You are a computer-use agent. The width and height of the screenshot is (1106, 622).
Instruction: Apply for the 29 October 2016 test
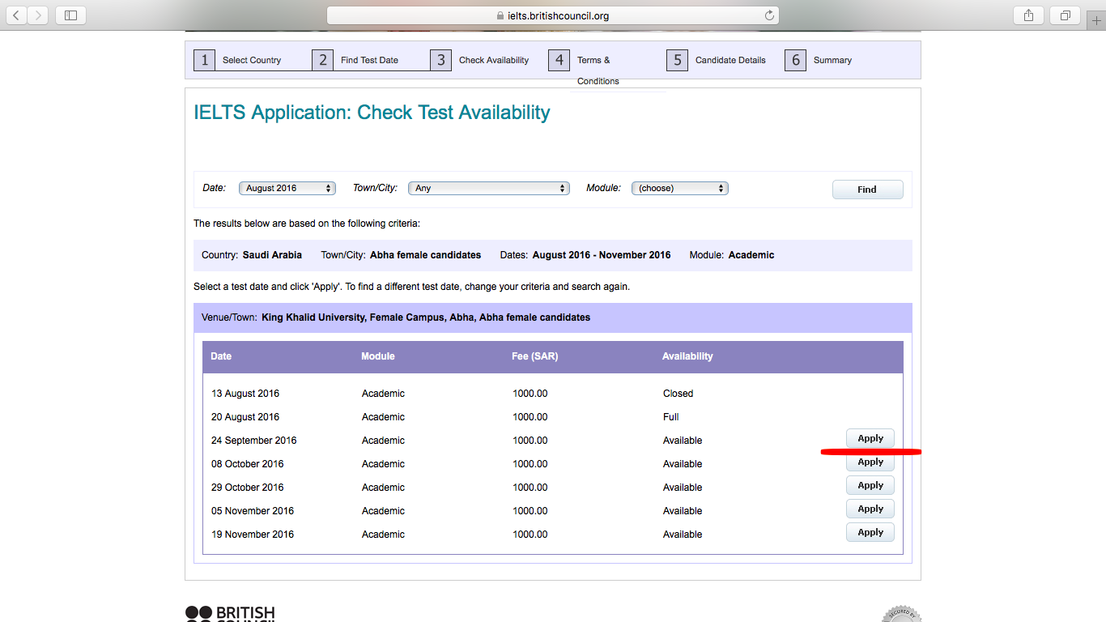click(x=870, y=485)
